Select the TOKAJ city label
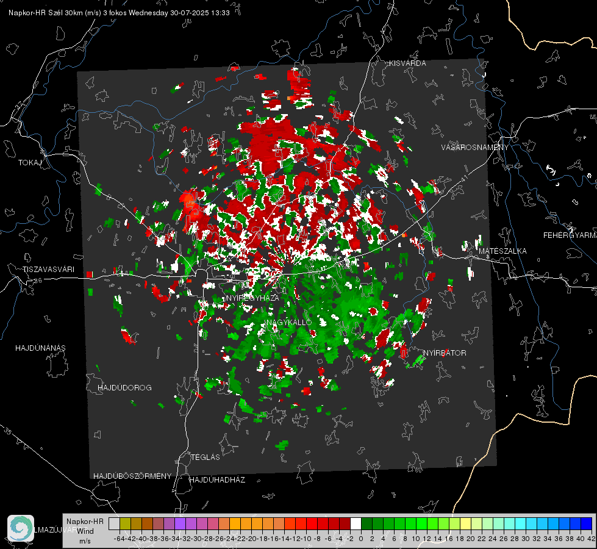Viewport: 597px width, 549px height. click(x=30, y=163)
